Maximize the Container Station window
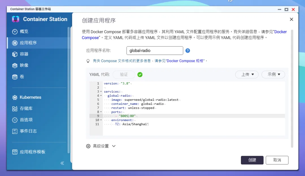The width and height of the screenshot is (305, 176). coord(286,9)
